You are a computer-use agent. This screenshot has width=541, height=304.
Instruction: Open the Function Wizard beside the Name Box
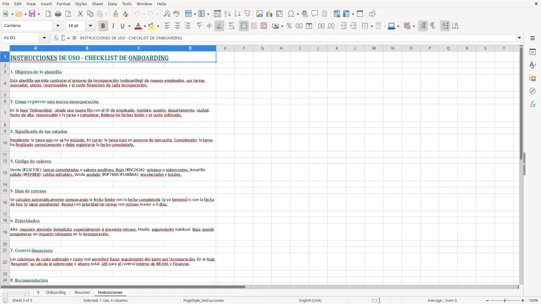click(56, 38)
